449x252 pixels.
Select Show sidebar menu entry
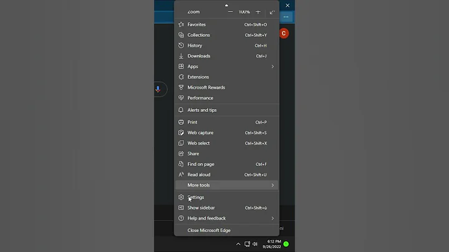point(226,208)
